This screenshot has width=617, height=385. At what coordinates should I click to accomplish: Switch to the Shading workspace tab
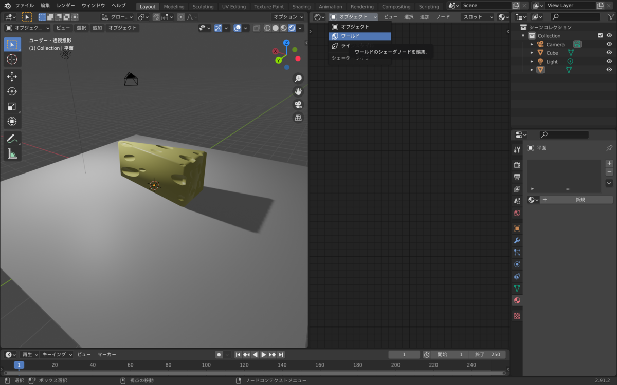coord(301,7)
